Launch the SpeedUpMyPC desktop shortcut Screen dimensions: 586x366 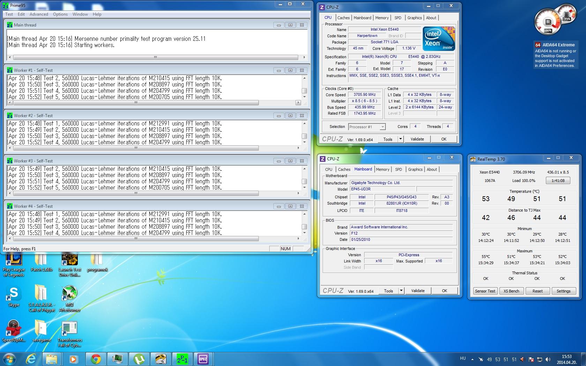pyautogui.click(x=14, y=331)
